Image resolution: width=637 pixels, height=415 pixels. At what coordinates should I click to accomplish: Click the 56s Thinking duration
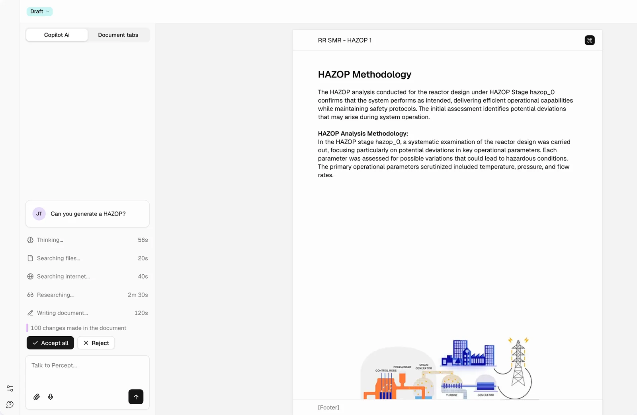(143, 240)
